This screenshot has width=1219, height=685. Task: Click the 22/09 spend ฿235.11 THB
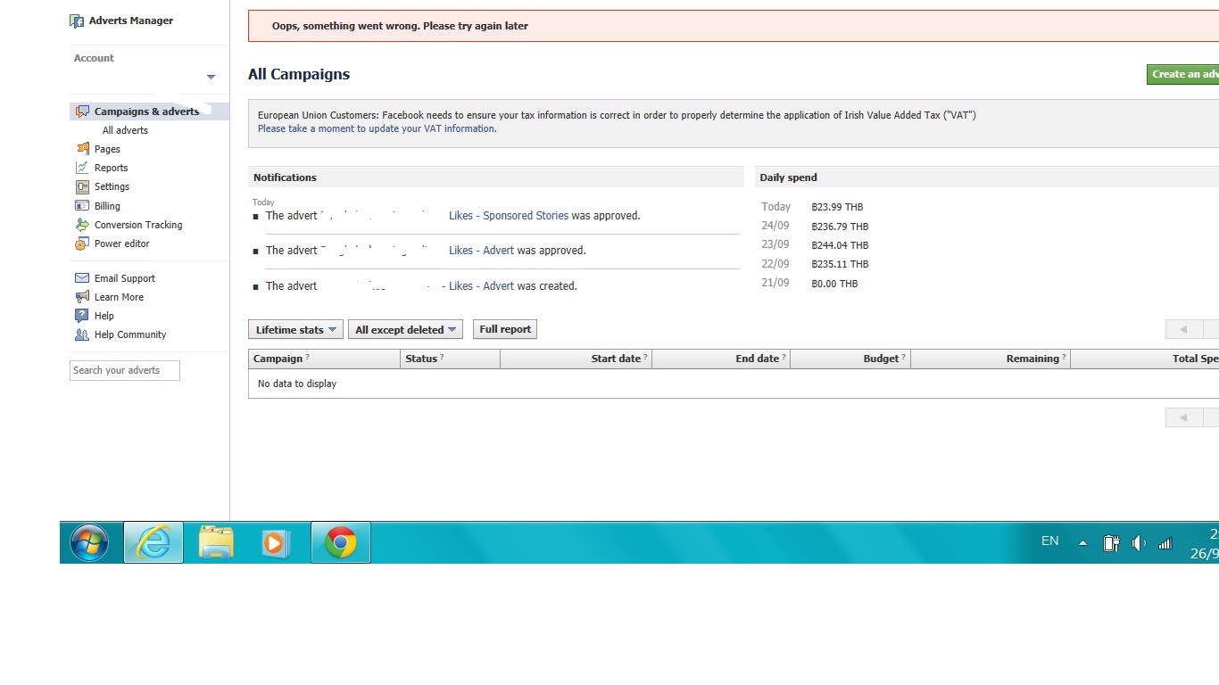click(840, 264)
